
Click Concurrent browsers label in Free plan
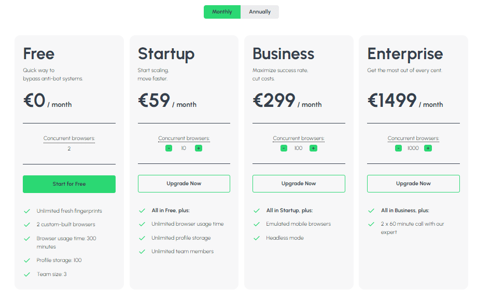click(69, 139)
